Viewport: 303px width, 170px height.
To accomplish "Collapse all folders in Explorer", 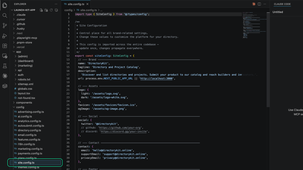I will (56, 10).
